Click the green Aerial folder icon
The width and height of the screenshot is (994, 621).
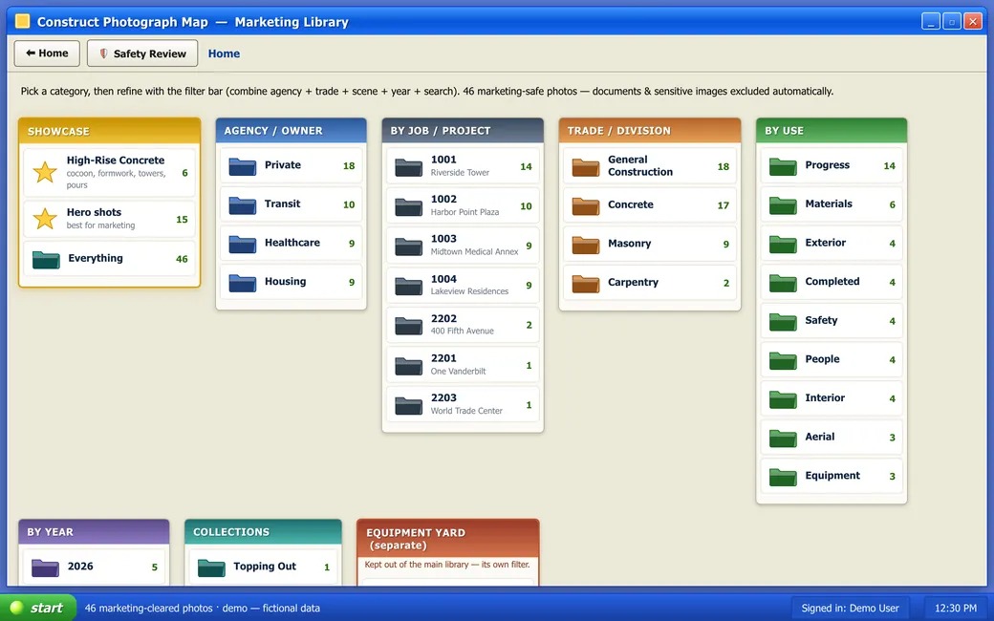(783, 438)
